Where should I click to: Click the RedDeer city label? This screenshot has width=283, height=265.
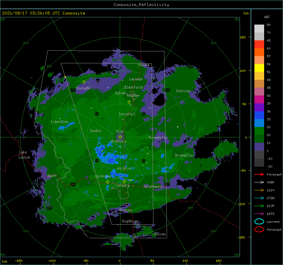click(133, 95)
